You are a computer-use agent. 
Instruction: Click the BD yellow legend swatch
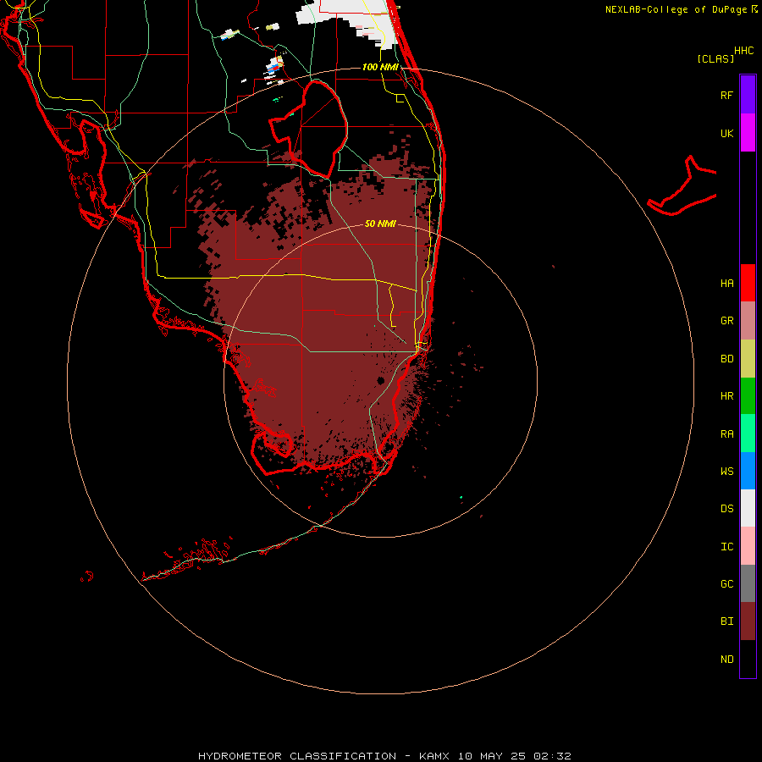(x=748, y=359)
